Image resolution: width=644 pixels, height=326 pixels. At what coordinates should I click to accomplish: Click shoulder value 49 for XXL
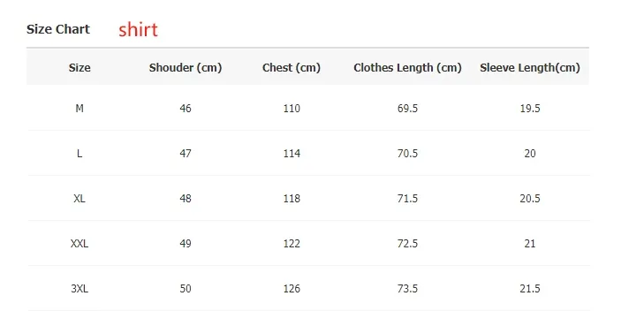coord(186,244)
